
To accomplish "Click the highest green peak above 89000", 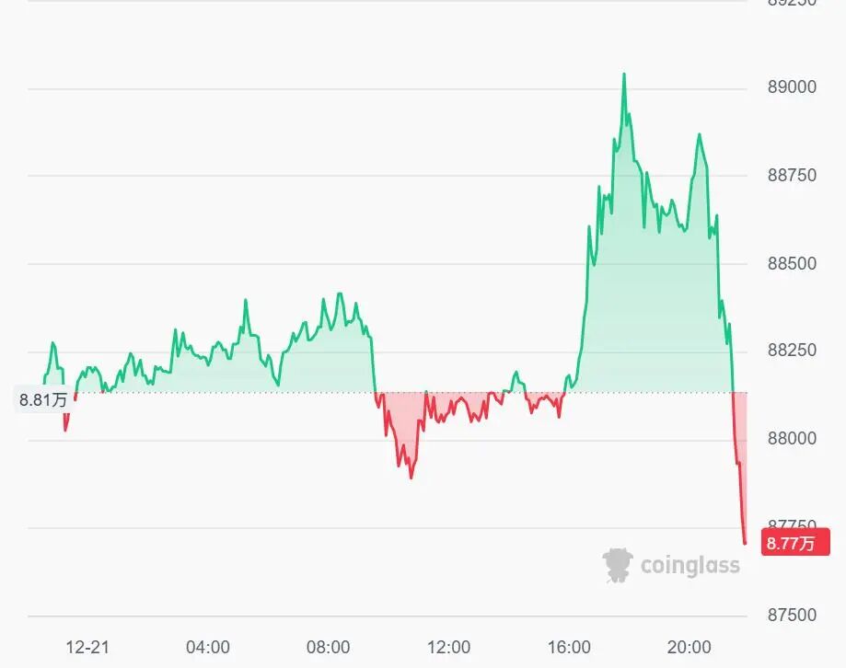I will (624, 75).
